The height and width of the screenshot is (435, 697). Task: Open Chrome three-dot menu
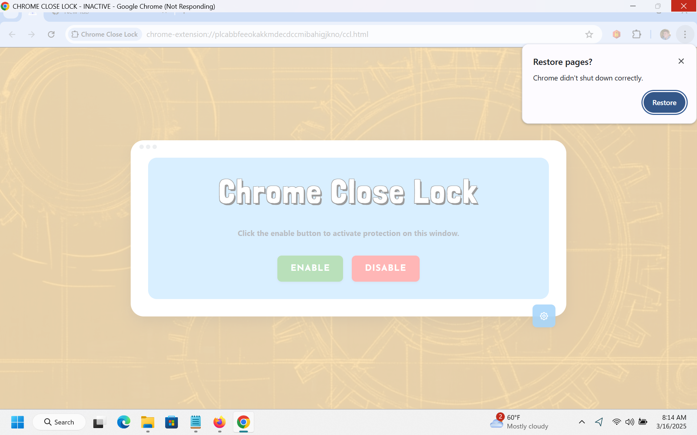point(685,34)
